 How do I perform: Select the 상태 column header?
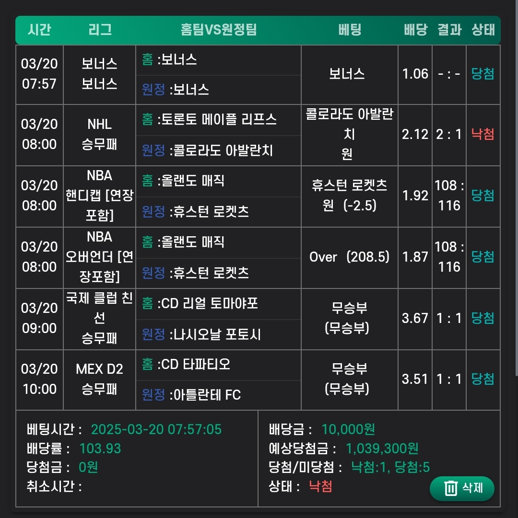pos(483,30)
